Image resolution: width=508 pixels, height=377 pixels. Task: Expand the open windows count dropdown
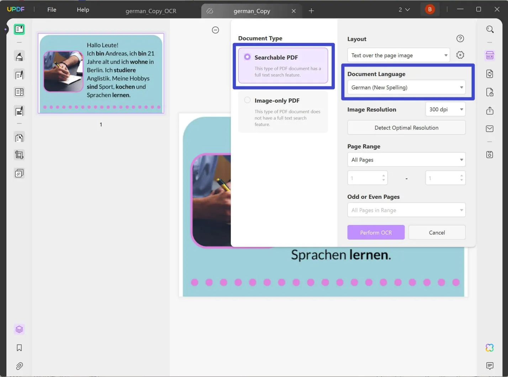click(x=404, y=10)
